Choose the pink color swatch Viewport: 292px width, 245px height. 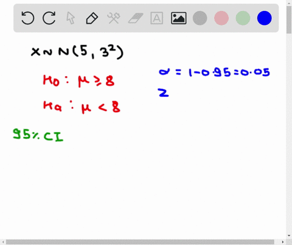[x=221, y=18]
